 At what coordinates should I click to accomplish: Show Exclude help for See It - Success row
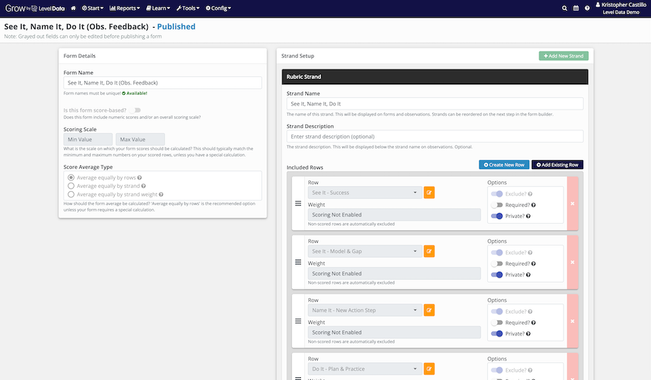[x=530, y=194]
